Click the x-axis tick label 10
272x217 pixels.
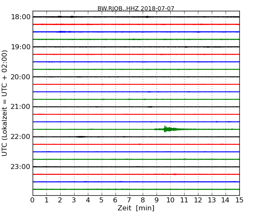coord(170,200)
